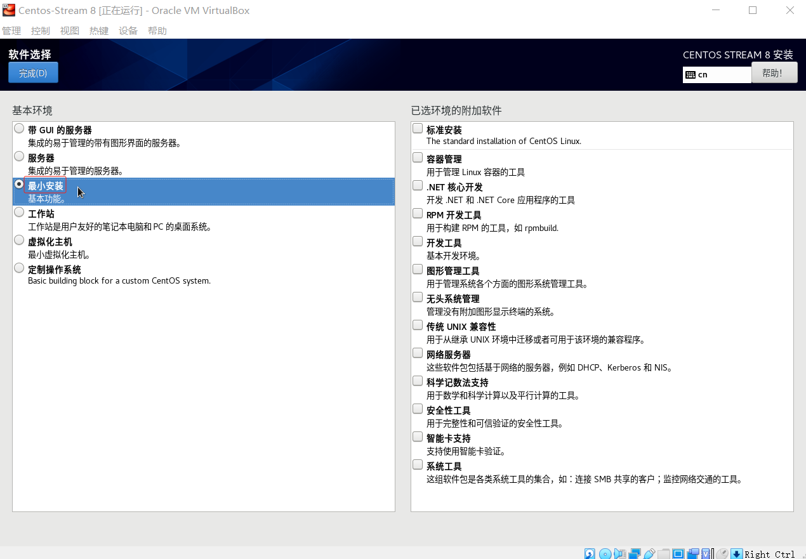Click the USB devices icon in status bar
Image resolution: width=806 pixels, height=559 pixels.
click(649, 554)
